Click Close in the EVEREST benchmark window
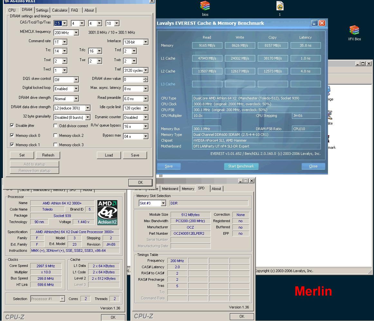Screen dimensions: 374x321 point(313,166)
